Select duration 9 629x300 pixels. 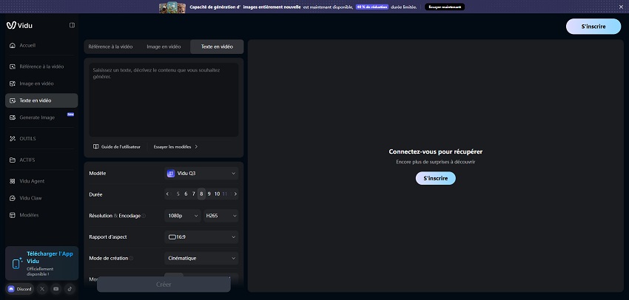209,194
